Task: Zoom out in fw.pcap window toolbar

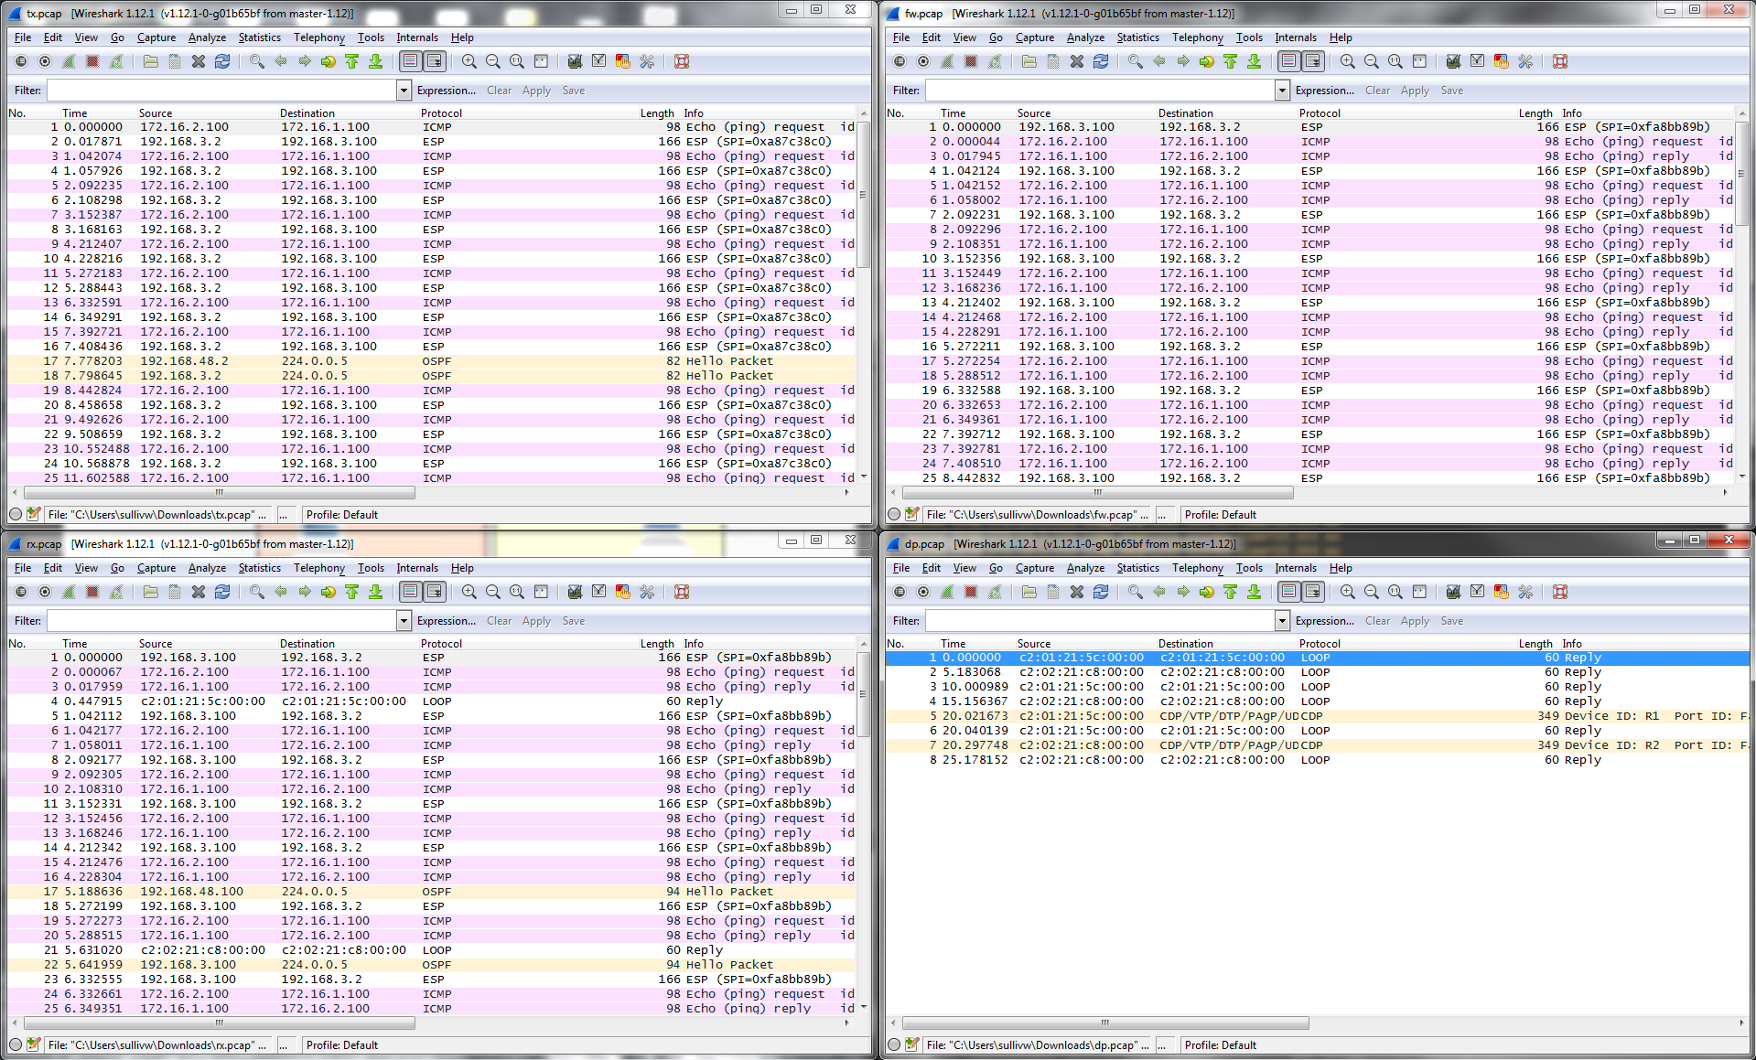Action: [1372, 61]
